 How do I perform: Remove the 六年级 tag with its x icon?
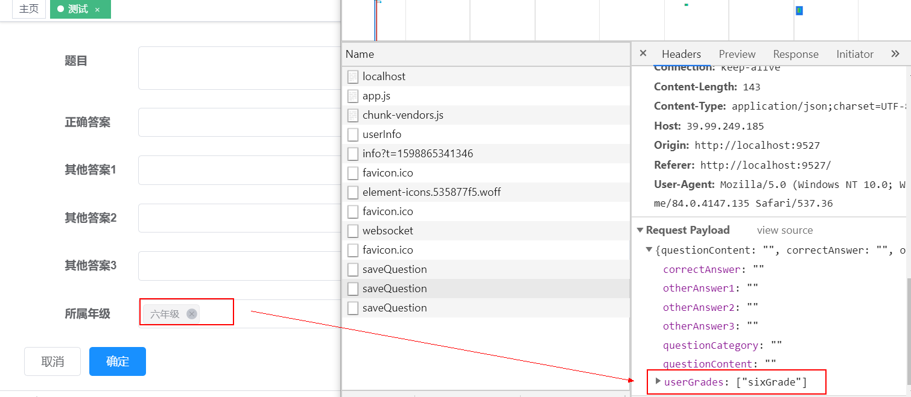(192, 314)
